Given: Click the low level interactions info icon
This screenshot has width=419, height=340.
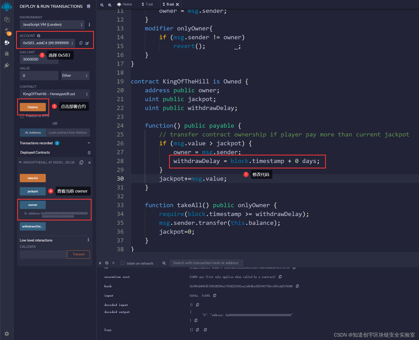Looking at the screenshot, I should (x=88, y=239).
